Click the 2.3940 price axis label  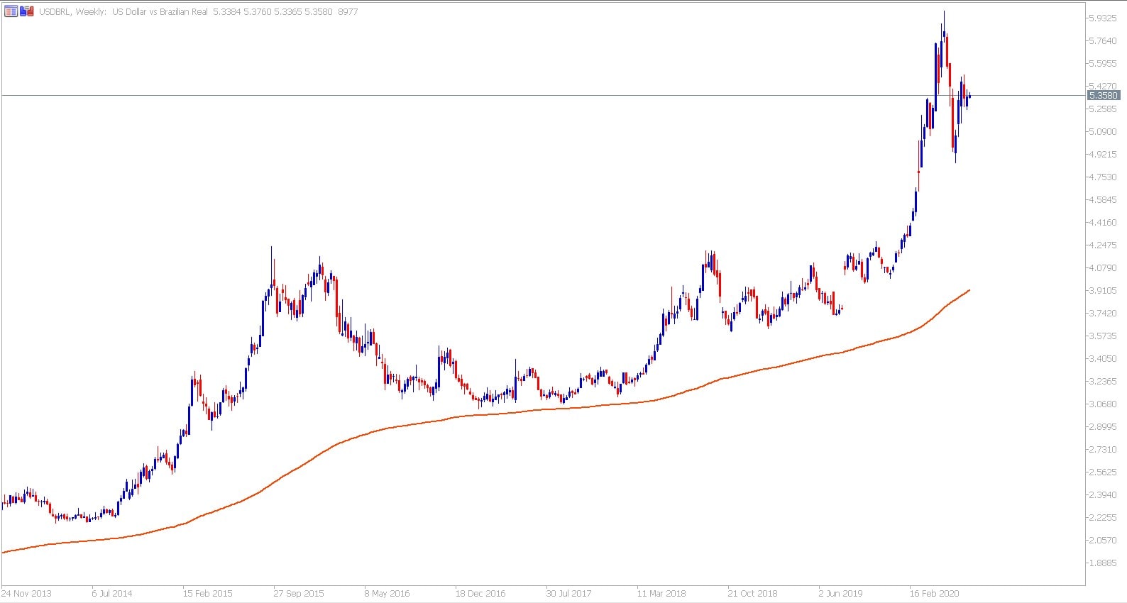[1102, 495]
